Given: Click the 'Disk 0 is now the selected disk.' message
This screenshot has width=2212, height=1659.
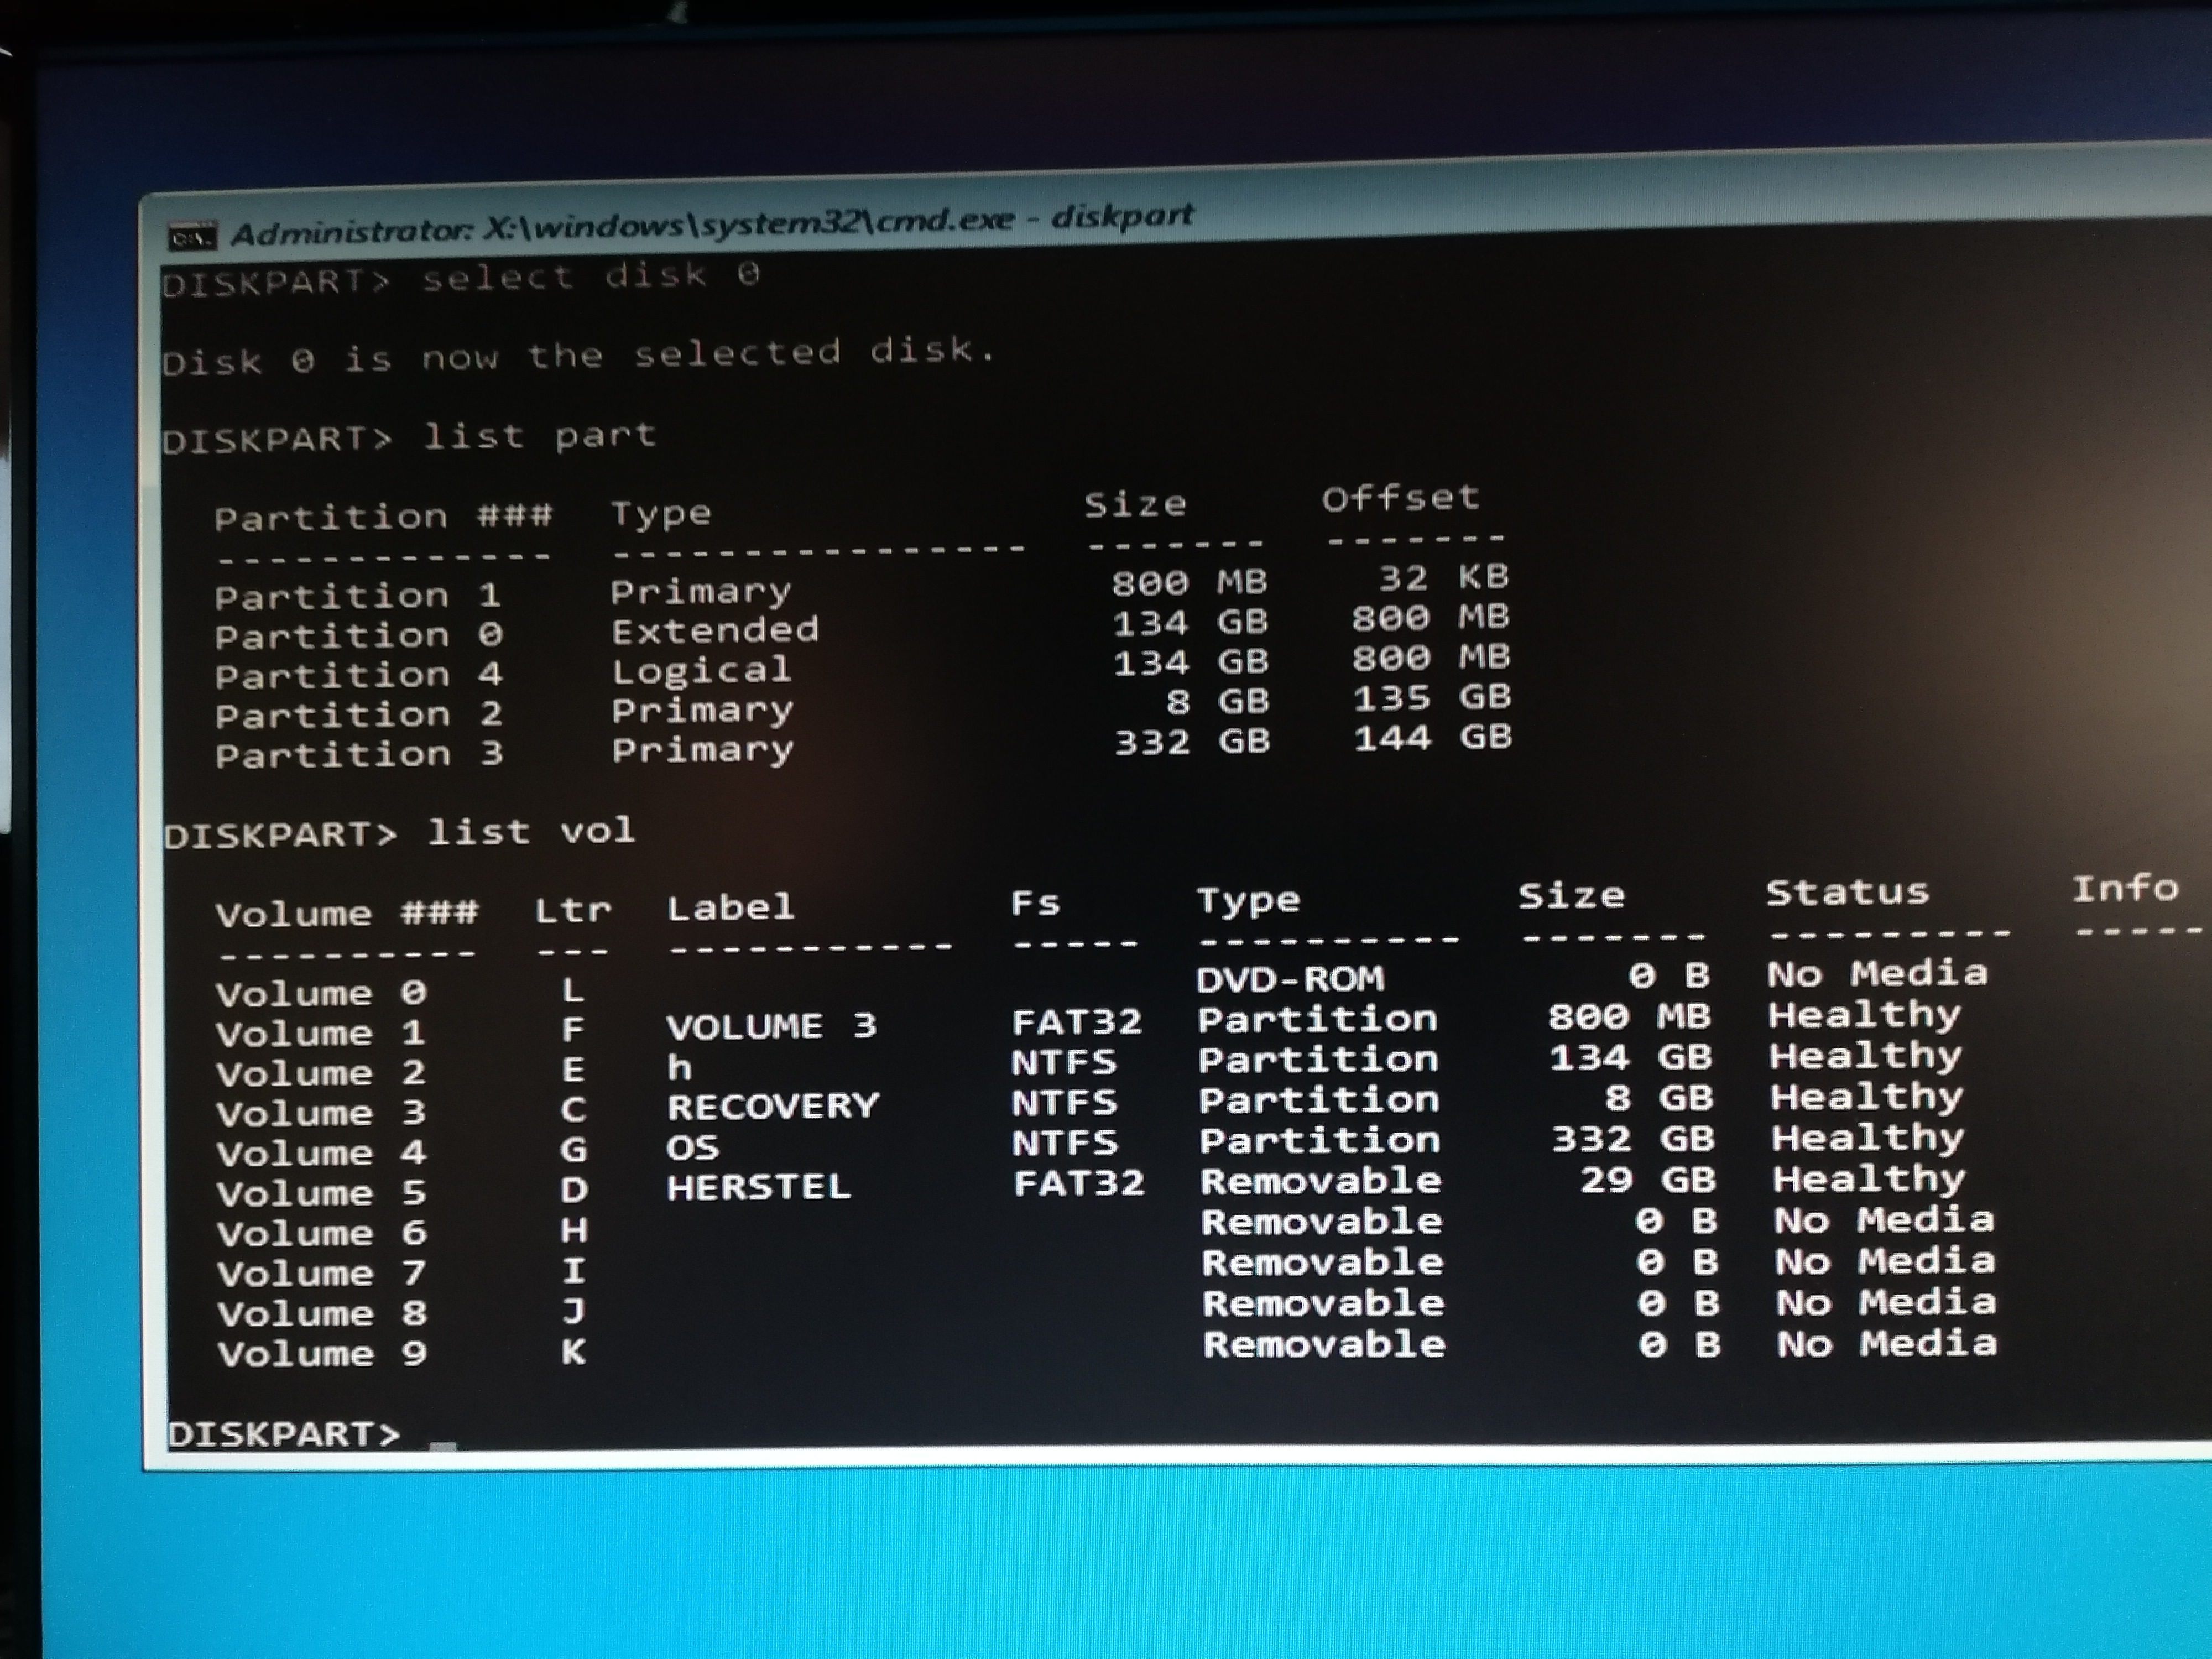Looking at the screenshot, I should click(x=578, y=355).
